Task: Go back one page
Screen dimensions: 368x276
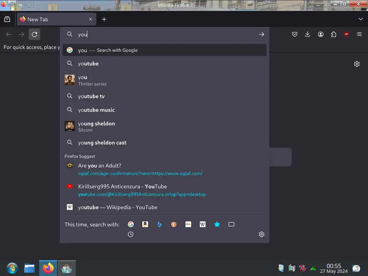Action: click(9, 34)
